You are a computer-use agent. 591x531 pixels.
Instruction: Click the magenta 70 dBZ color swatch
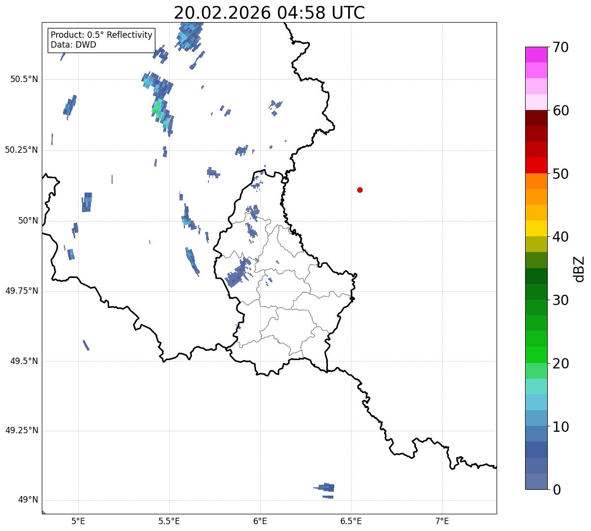coord(536,55)
